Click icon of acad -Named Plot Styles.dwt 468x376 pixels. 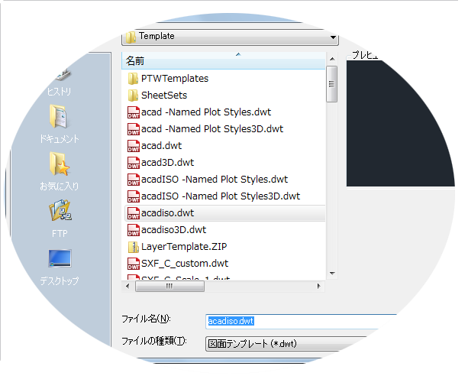tap(133, 112)
